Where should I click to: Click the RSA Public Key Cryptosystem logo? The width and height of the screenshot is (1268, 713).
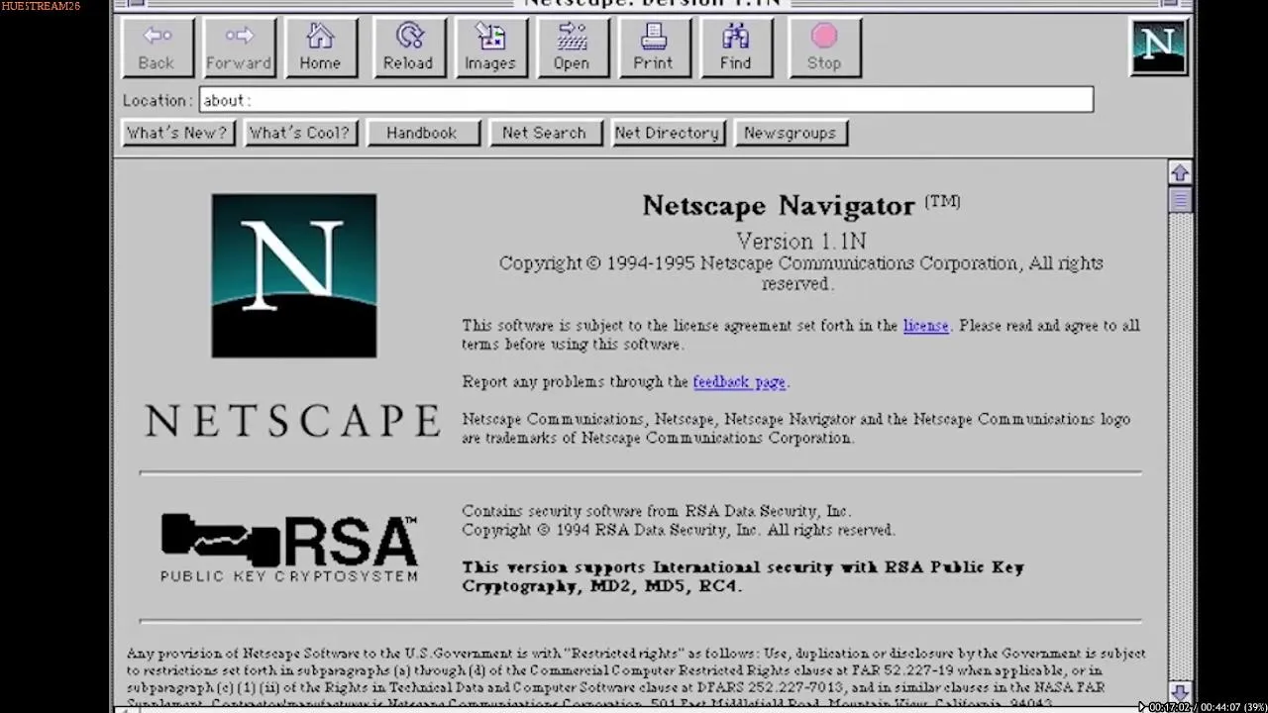(289, 548)
